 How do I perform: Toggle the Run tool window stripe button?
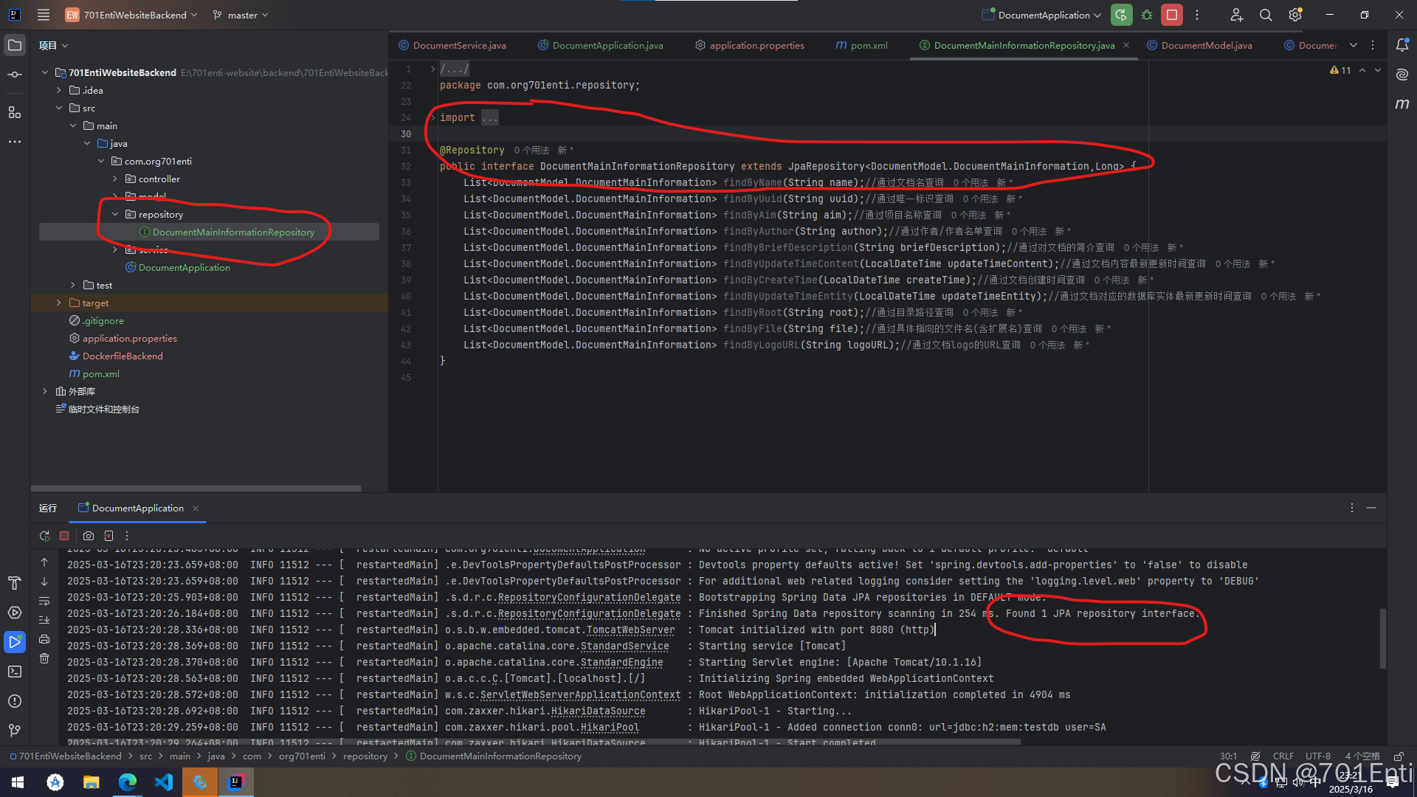[15, 641]
